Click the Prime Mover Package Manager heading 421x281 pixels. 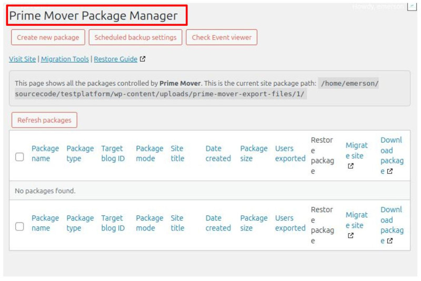(93, 16)
